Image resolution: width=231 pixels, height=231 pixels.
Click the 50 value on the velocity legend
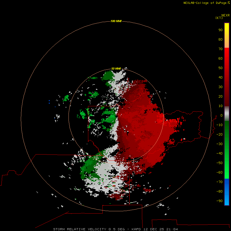coord(220,68)
